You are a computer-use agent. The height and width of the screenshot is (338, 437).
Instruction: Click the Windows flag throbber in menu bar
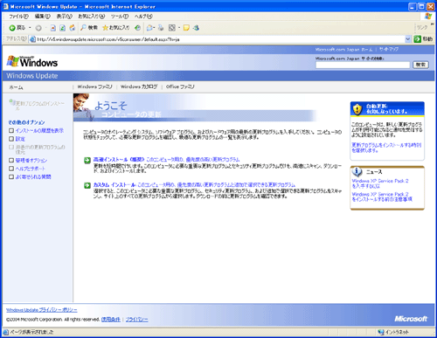pyautogui.click(x=428, y=17)
